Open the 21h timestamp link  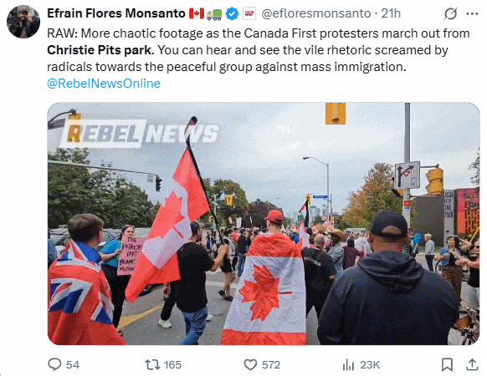pyautogui.click(x=391, y=13)
